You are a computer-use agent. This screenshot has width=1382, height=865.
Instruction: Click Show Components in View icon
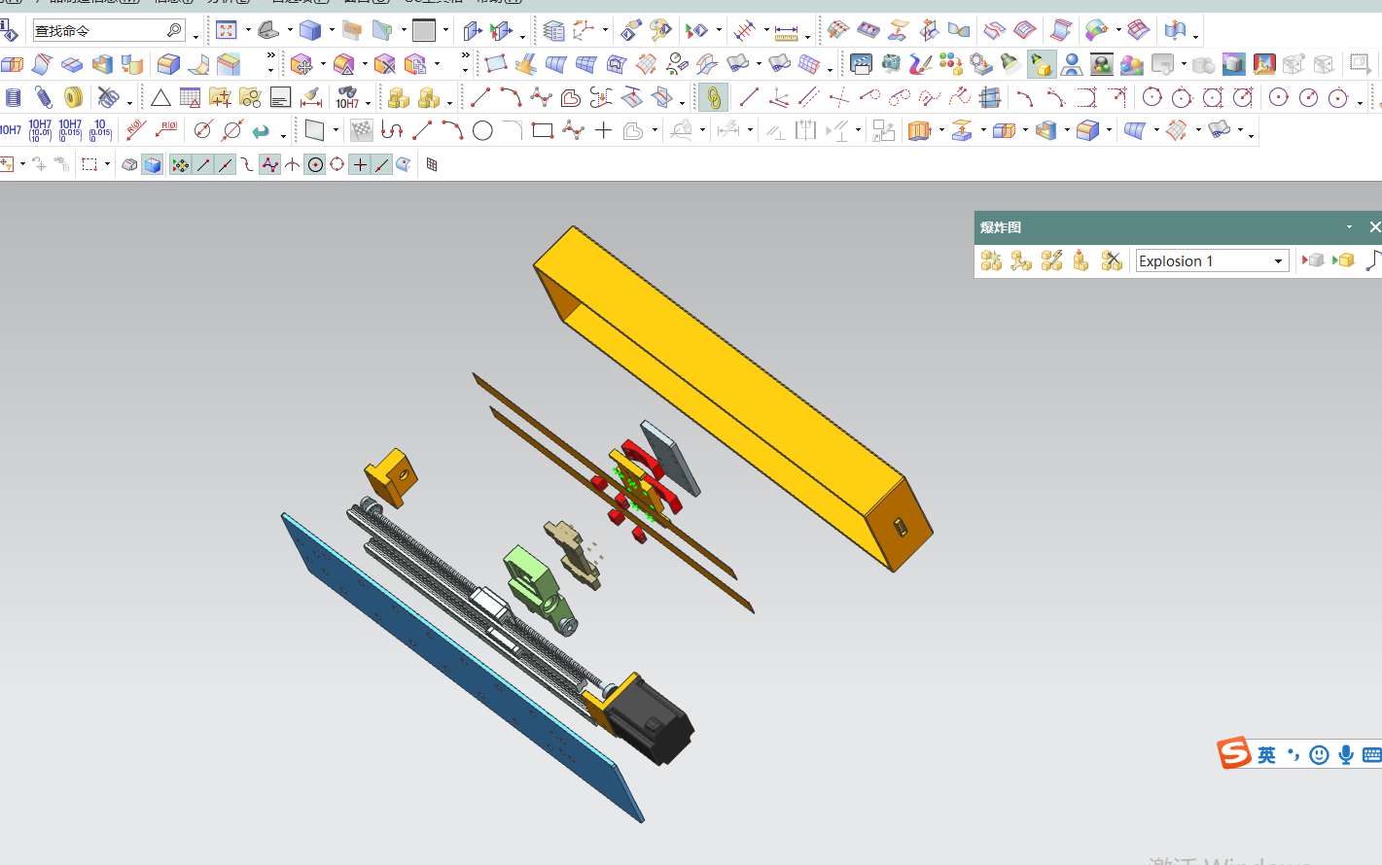(x=1344, y=260)
